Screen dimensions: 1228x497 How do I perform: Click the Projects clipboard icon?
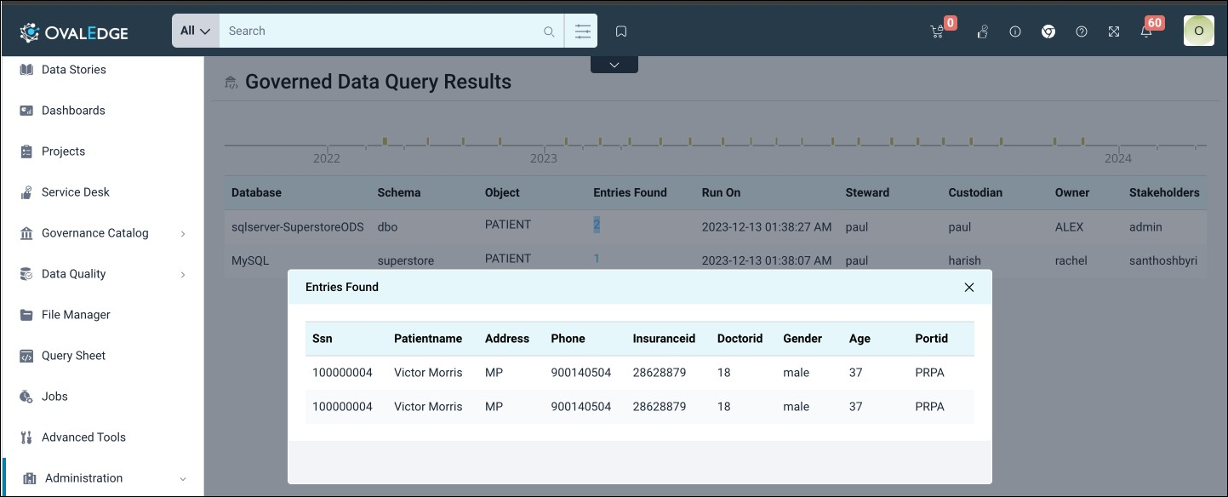pos(26,151)
